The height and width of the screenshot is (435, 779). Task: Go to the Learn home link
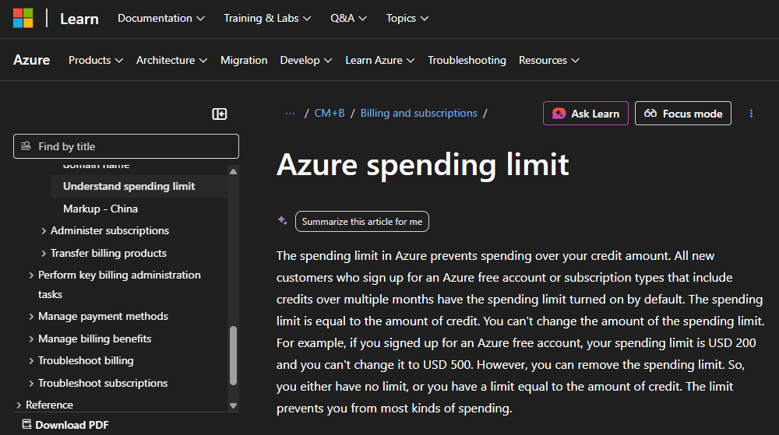(79, 19)
